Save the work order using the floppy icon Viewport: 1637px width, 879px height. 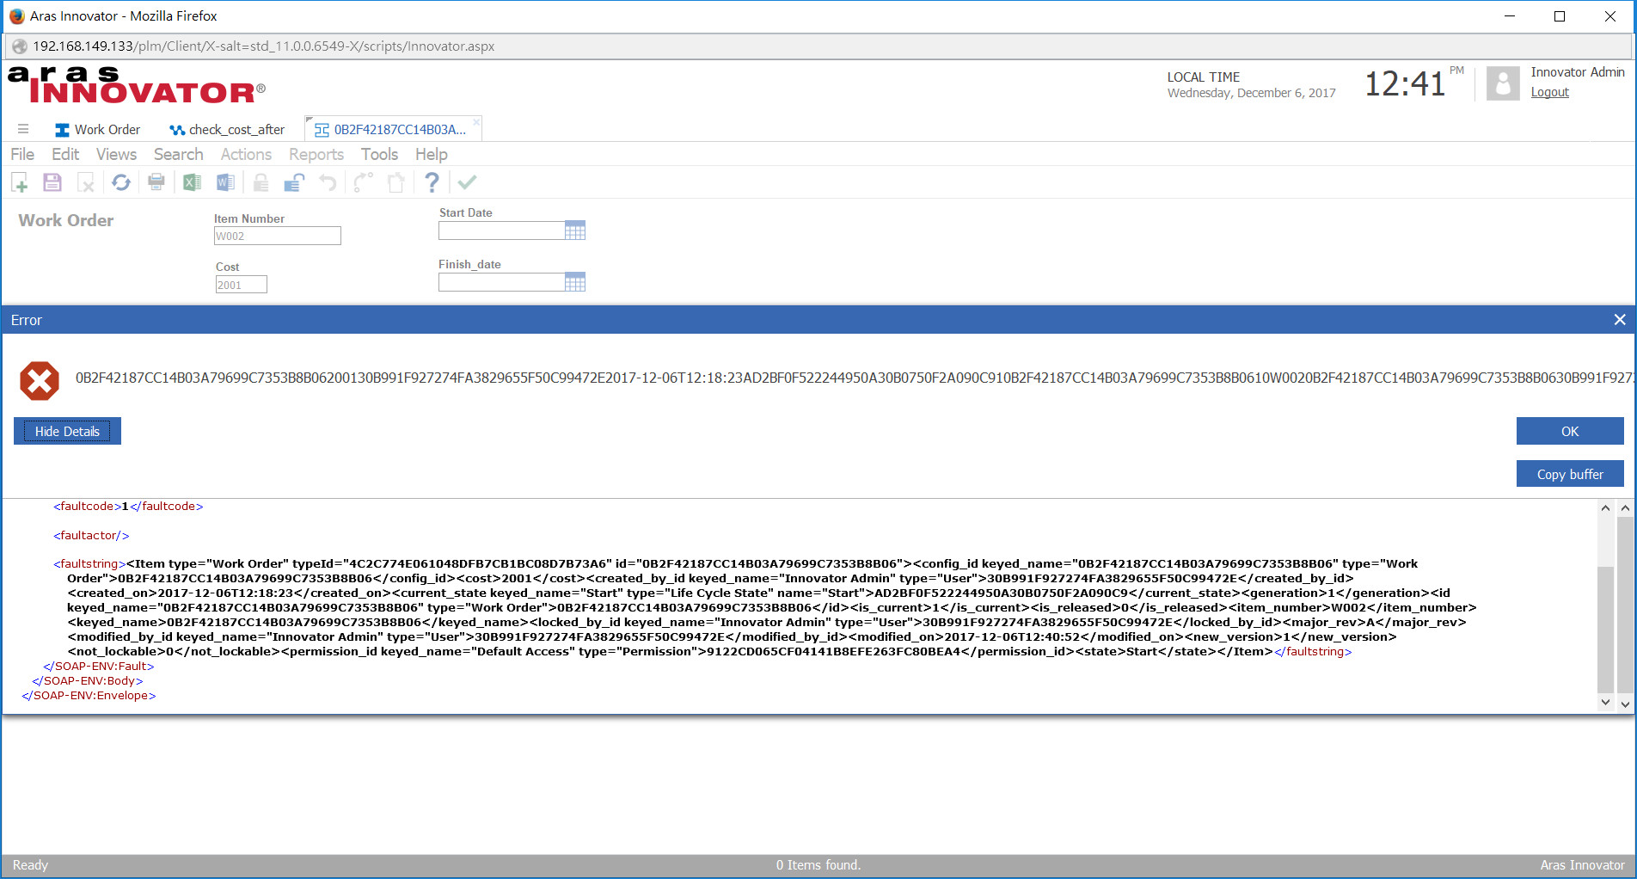pyautogui.click(x=52, y=182)
